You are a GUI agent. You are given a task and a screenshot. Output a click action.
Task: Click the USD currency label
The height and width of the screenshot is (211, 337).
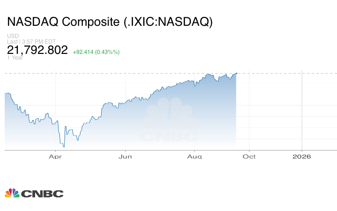coord(12,36)
